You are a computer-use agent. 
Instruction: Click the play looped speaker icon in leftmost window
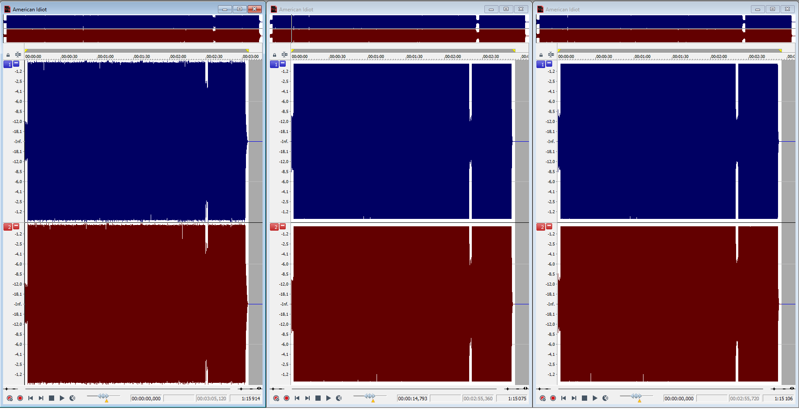73,398
